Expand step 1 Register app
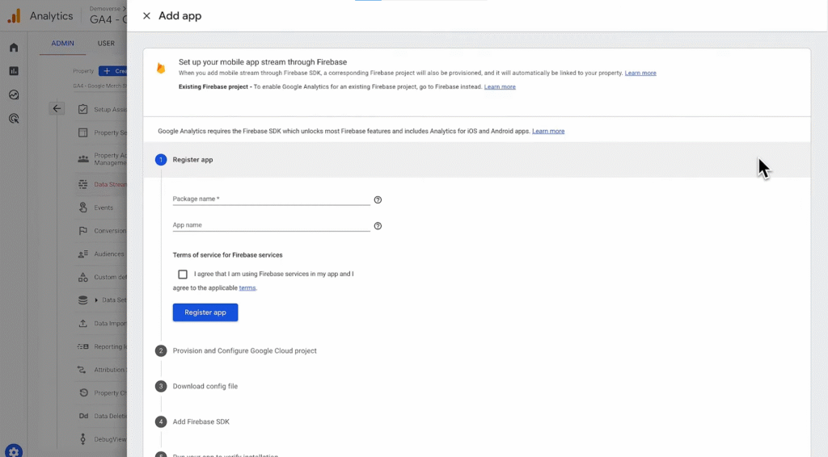 point(477,160)
